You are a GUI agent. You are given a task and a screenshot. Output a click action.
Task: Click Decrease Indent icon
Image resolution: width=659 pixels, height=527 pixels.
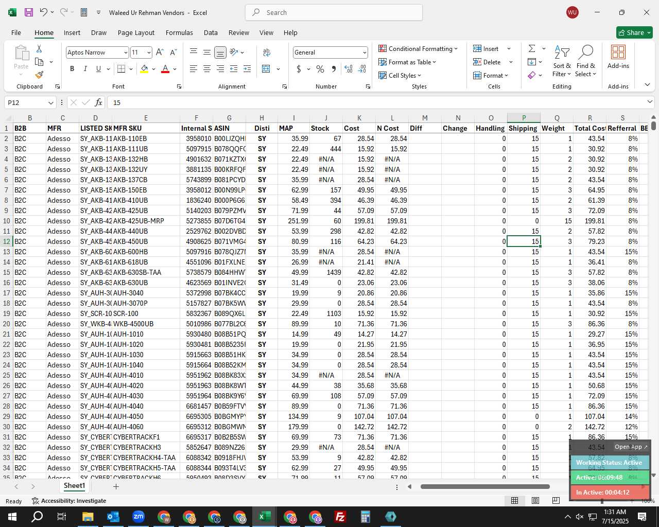tap(234, 69)
